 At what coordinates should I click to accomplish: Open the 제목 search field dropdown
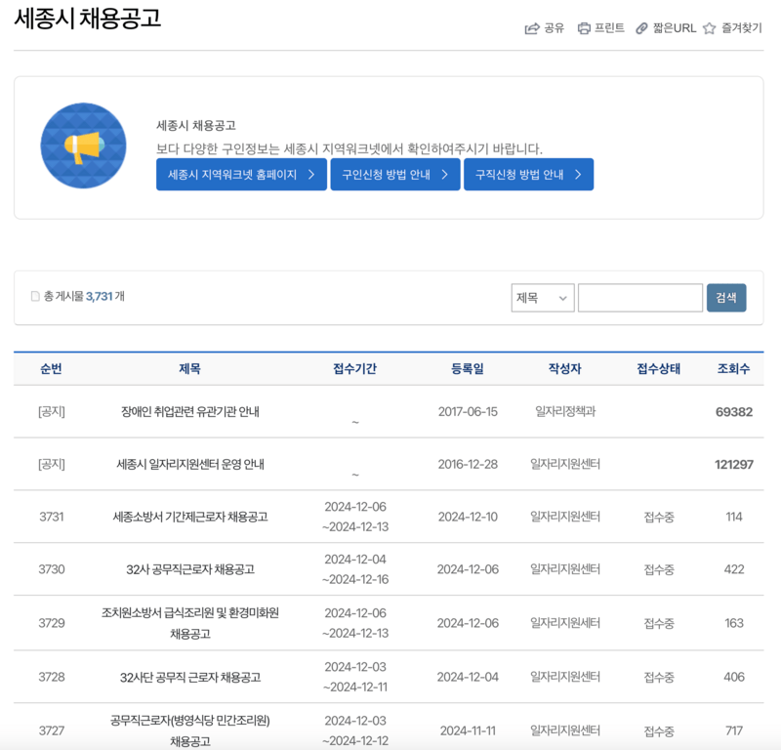click(x=543, y=297)
